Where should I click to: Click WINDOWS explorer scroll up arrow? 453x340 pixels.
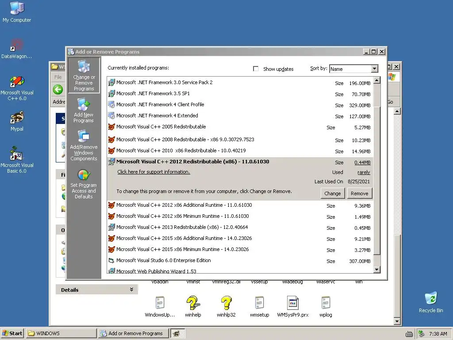click(397, 111)
